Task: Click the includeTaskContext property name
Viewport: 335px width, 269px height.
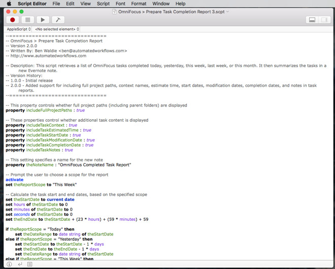Action: click(45, 125)
